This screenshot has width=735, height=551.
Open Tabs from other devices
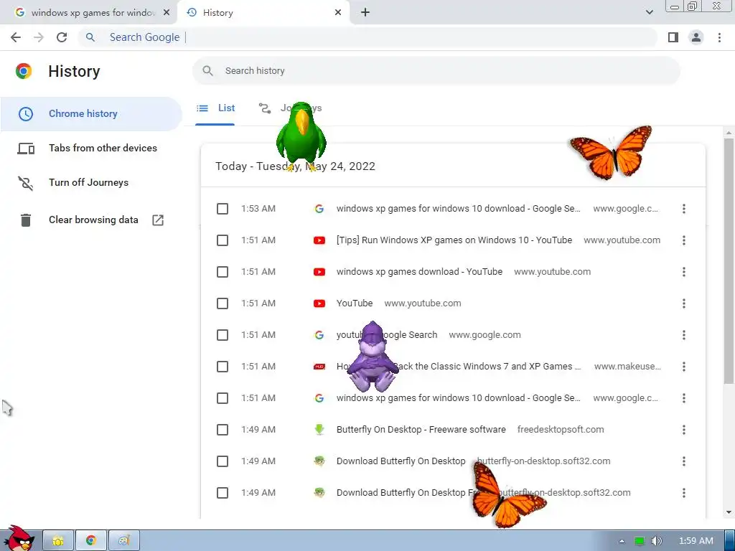tap(91, 148)
